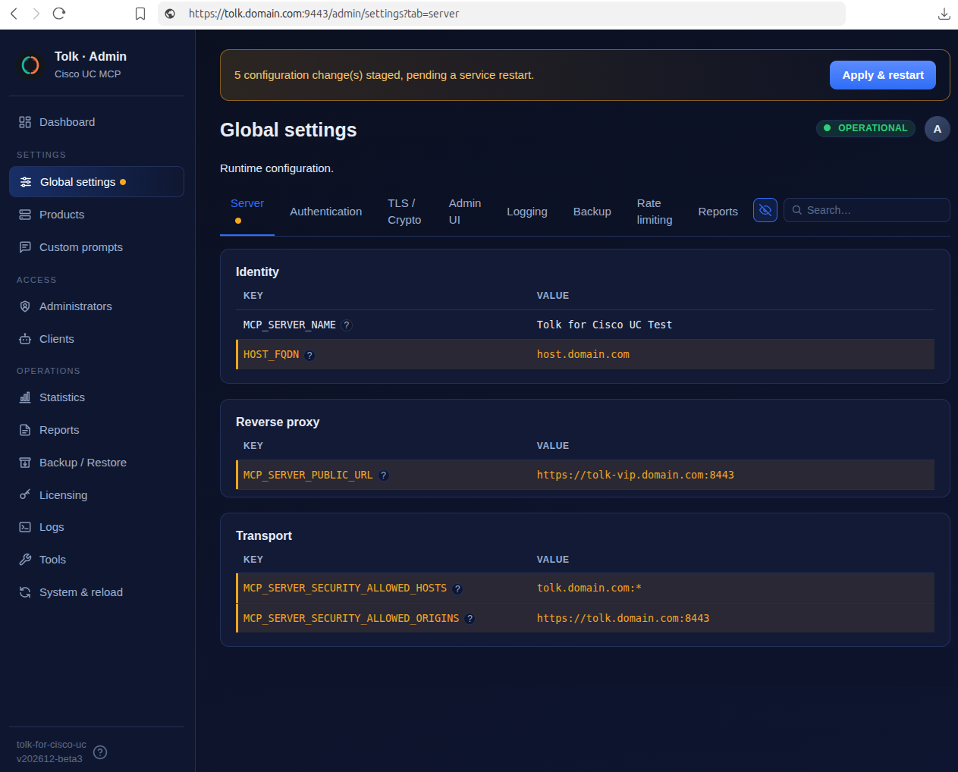This screenshot has height=772, width=958.
Task: Click the Reports document icon in sidebar
Action: pyautogui.click(x=25, y=430)
